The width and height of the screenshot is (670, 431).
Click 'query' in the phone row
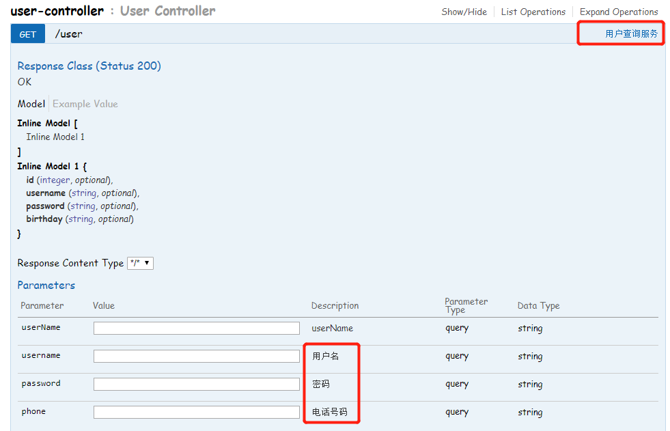(x=457, y=412)
